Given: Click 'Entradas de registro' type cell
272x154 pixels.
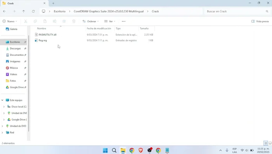Looking at the screenshot, I should point(126,40).
